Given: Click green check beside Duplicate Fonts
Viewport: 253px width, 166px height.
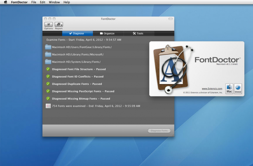Looking at the screenshot, I should pyautogui.click(x=48, y=84).
